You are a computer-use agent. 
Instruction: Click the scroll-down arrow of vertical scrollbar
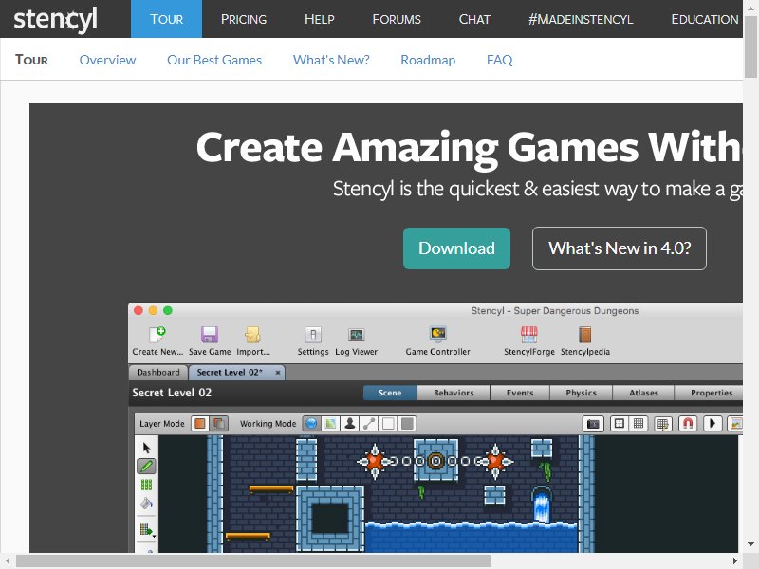tap(750, 544)
